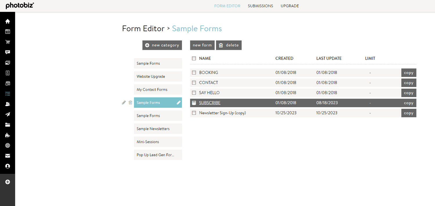The height and width of the screenshot is (206, 435).
Task: Open the SUBSCRIBE form link
Action: [x=210, y=103]
